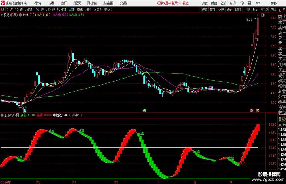This screenshot has height=184, width=286.
Task: Open the 市场 menu
Action: (x=51, y=3)
